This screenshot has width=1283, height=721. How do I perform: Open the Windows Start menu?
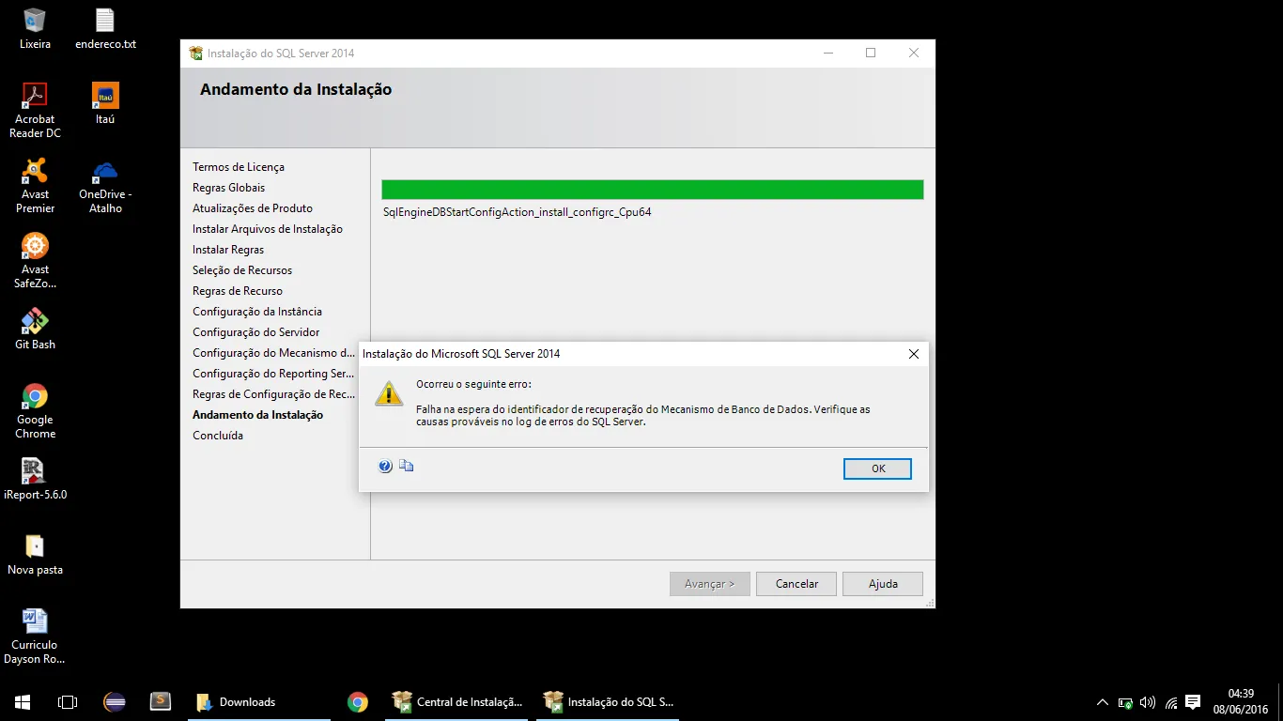pos(23,701)
